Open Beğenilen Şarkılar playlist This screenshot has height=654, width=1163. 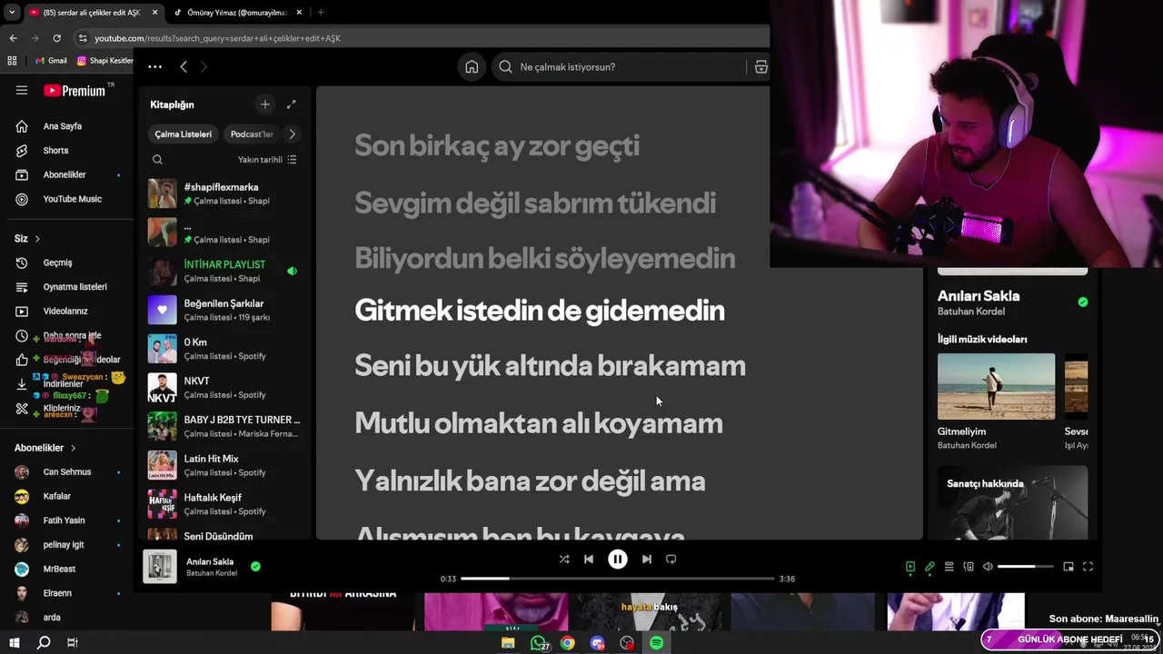pyautogui.click(x=224, y=310)
